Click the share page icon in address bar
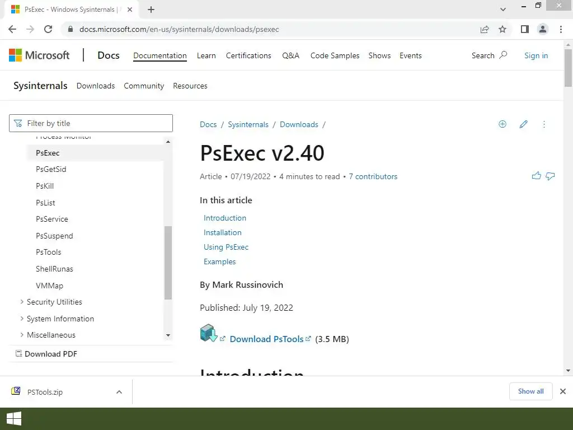The image size is (573, 430). (485, 29)
